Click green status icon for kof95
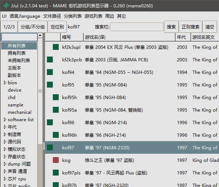The image size is (219, 187). pyautogui.click(x=50, y=85)
